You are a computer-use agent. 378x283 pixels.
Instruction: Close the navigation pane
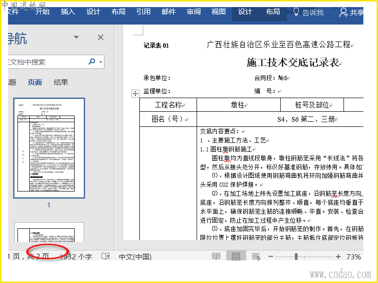(101, 37)
